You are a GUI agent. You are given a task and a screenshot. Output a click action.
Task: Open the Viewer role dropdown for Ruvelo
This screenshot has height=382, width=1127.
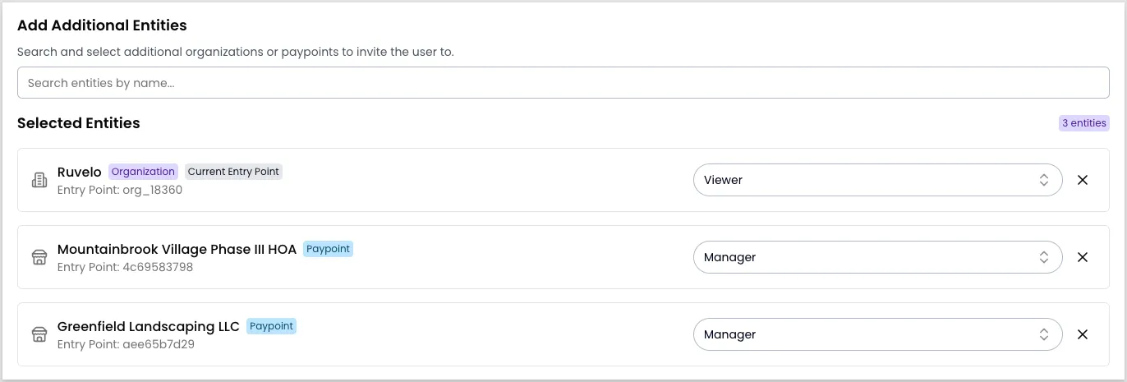(x=878, y=180)
